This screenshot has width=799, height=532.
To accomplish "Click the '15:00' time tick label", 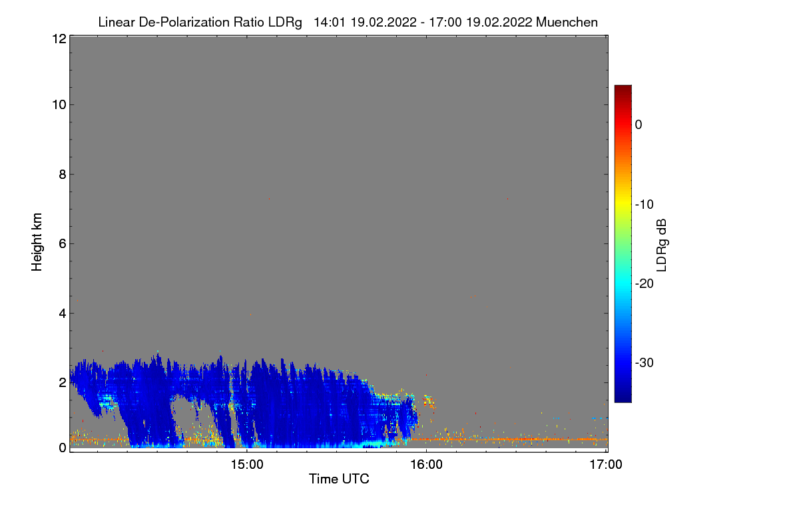I will click(x=246, y=464).
